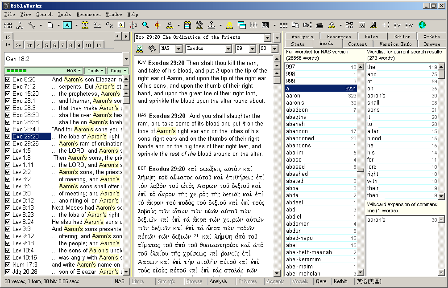Open the File menu
This screenshot has width=448, height=288.
point(10,15)
